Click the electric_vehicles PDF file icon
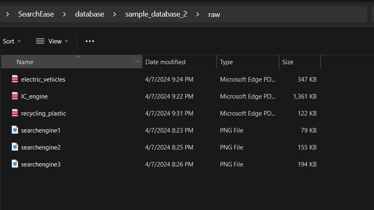This screenshot has width=374, height=210. click(x=15, y=79)
